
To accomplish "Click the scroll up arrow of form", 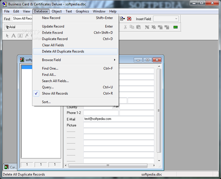I will pos(159,66).
